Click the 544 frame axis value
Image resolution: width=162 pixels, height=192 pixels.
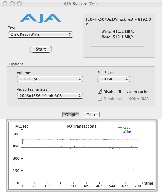pyautogui.click(x=112, y=186)
